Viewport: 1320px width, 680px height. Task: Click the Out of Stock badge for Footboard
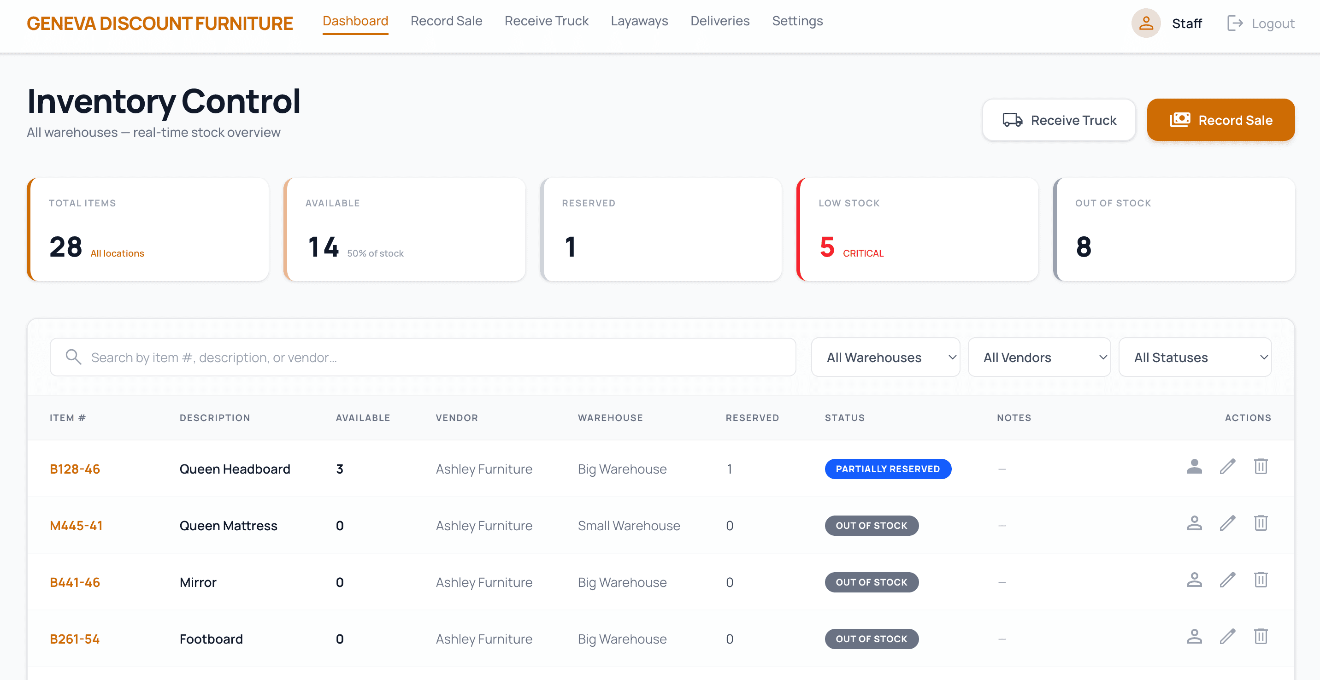tap(872, 639)
